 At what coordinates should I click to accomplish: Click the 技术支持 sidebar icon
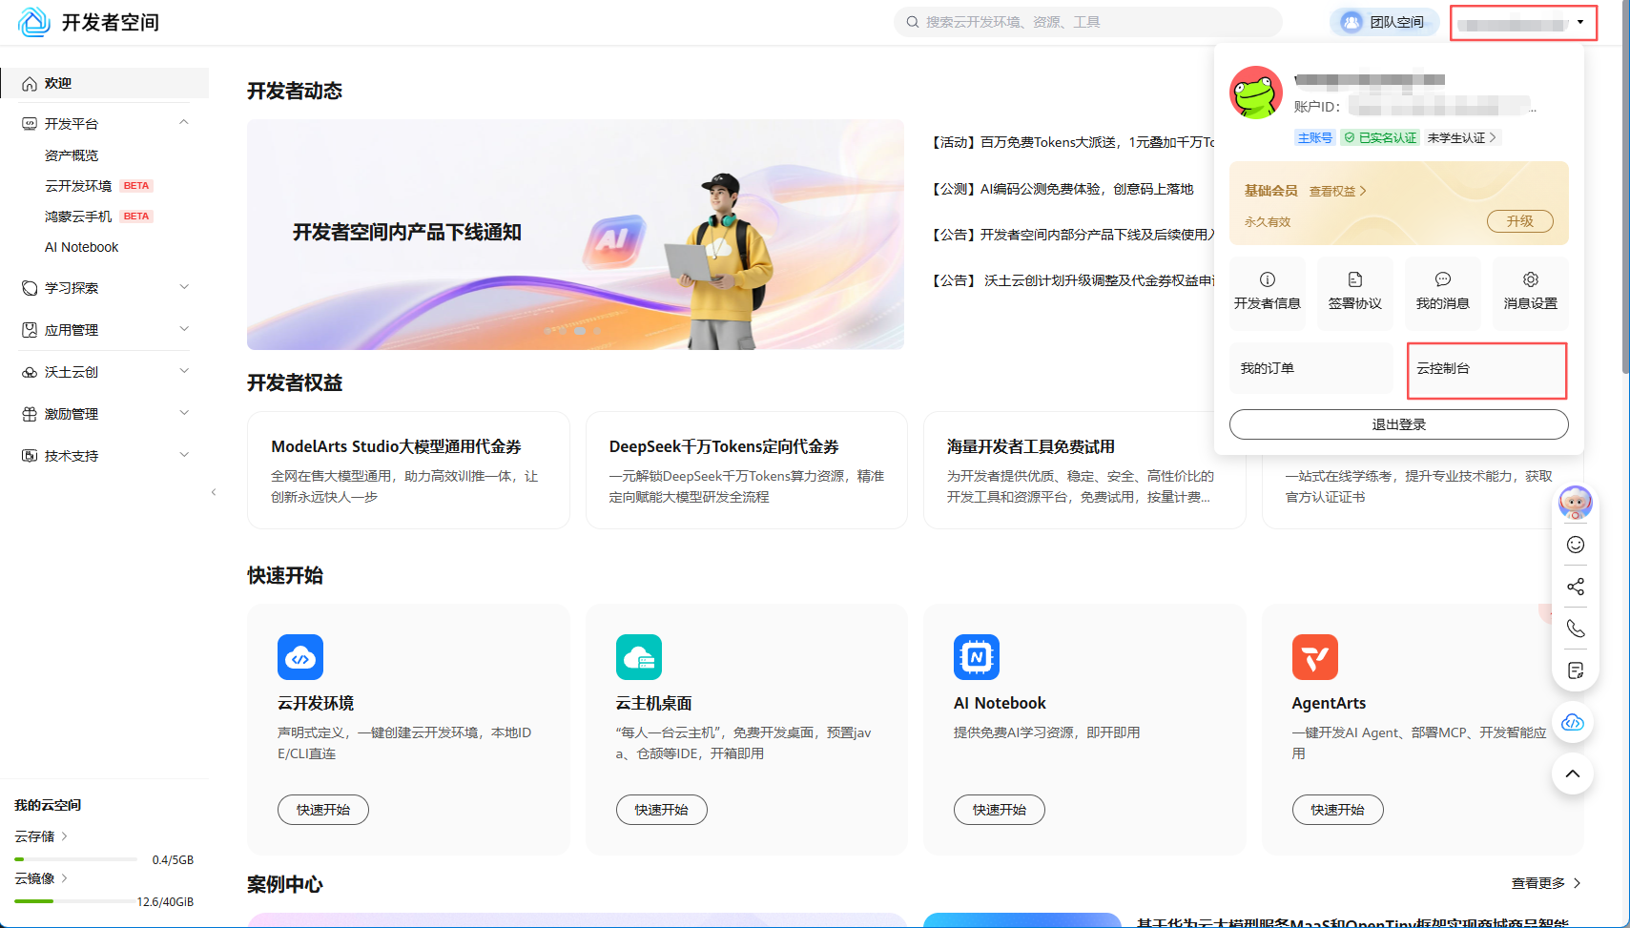(30, 456)
